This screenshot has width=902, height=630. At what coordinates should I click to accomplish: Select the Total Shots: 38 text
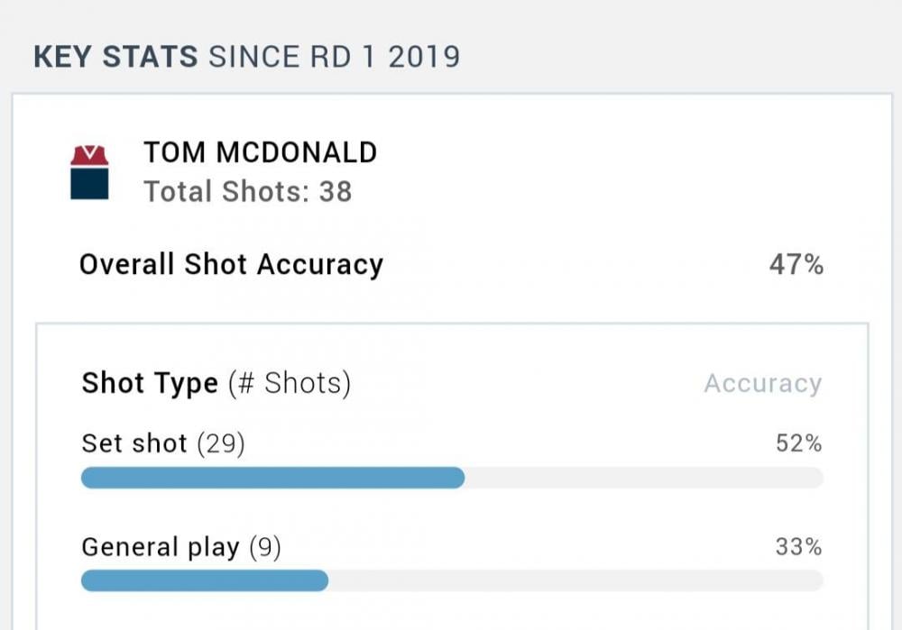click(247, 191)
